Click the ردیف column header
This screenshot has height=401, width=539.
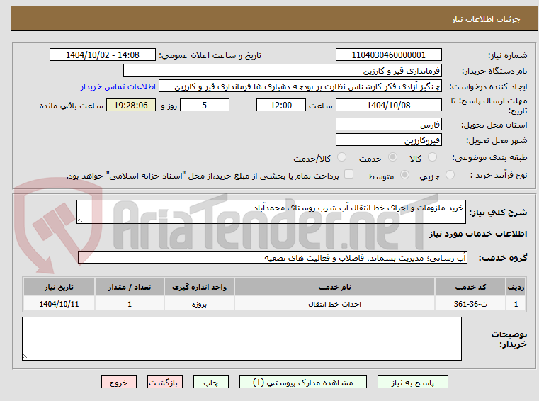(x=516, y=287)
